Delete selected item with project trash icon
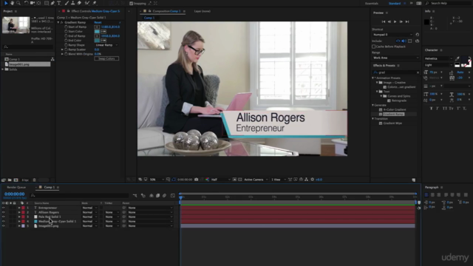The image size is (473, 266). pyautogui.click(x=34, y=180)
